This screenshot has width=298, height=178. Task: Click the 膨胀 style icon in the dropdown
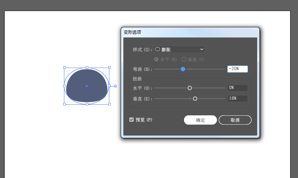(x=158, y=49)
